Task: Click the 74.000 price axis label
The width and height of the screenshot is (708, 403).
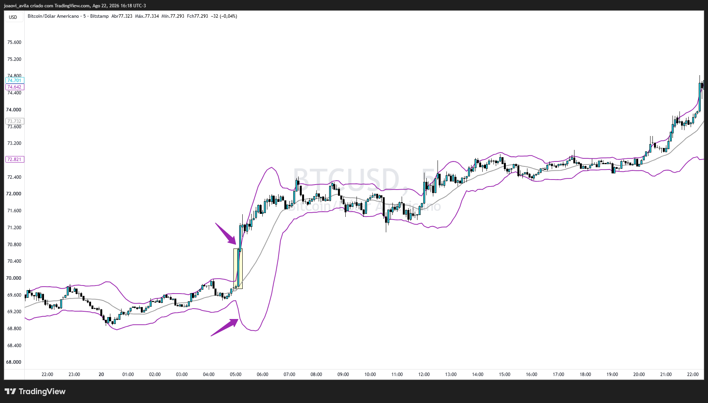Action: pyautogui.click(x=14, y=110)
